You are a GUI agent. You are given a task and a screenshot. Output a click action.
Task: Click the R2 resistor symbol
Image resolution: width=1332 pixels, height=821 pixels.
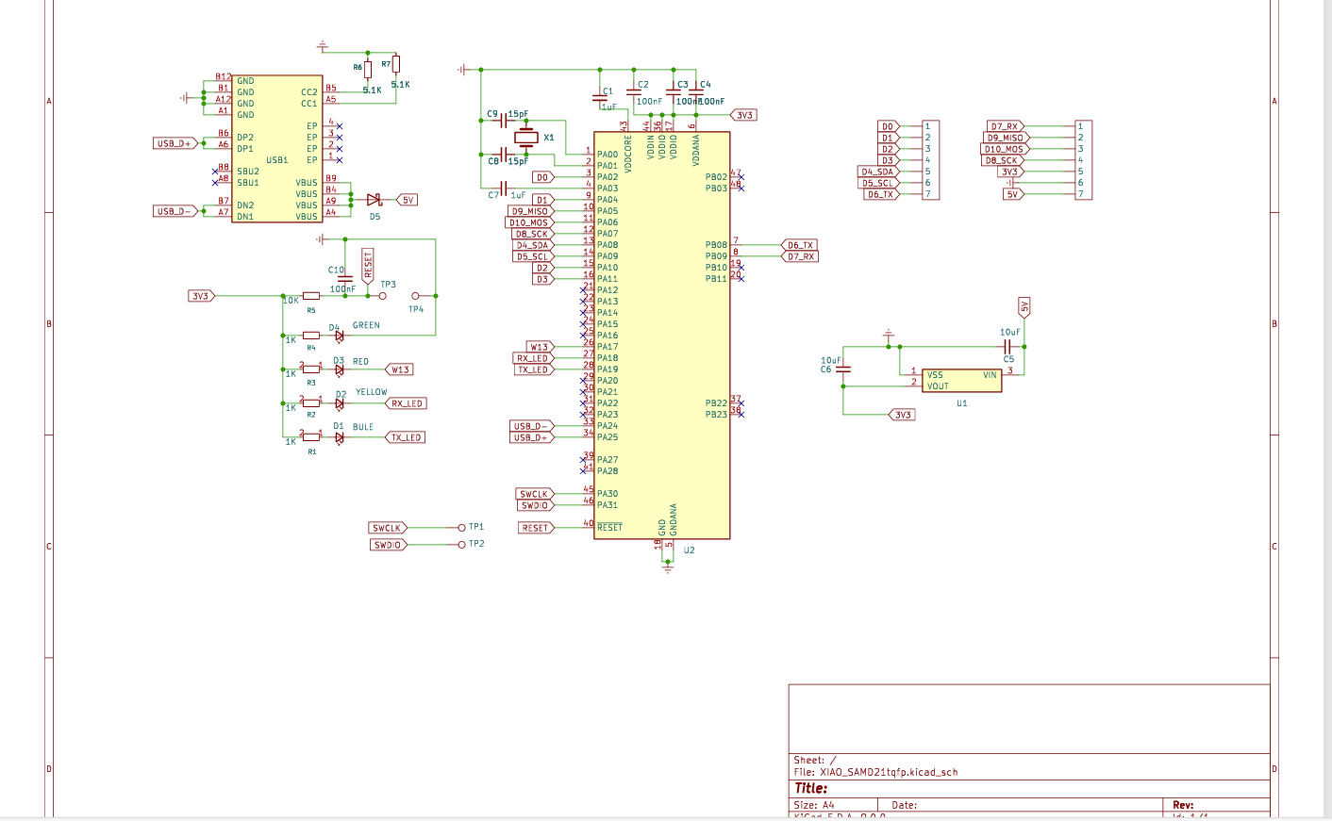(311, 403)
